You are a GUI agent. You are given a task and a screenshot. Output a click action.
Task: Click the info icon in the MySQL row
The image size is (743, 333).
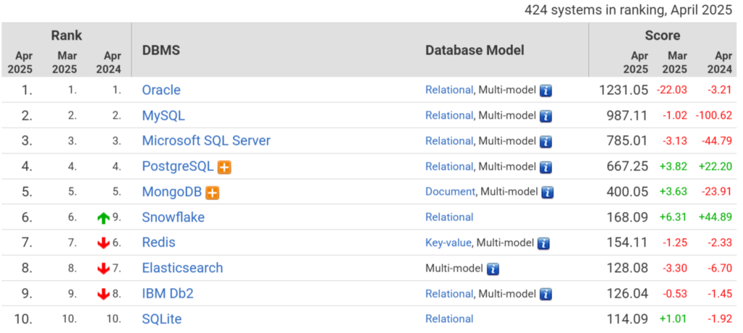pyautogui.click(x=546, y=116)
